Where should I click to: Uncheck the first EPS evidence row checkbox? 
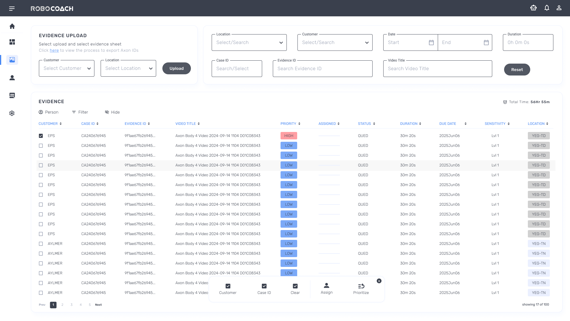coord(41,136)
